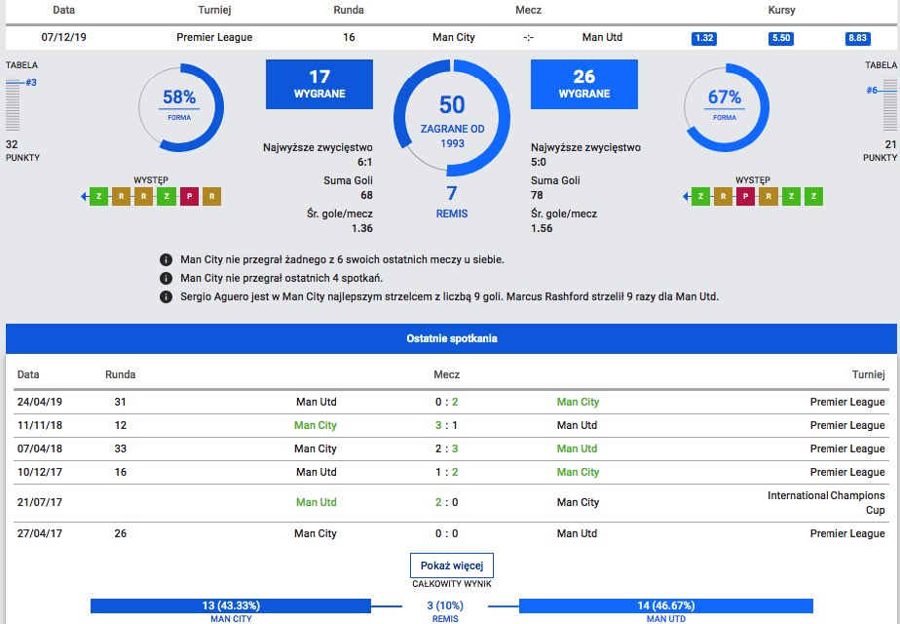Click info icon next to 'ostatnich 4 spotkań'
Viewport: 900px width, 624px height.
pos(167,279)
